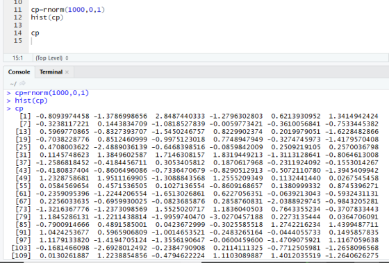Viewport: 389px width, 263px height.
Task: Click the cp=rnorm(1000,0,1) line in editor
Action: coord(68,10)
